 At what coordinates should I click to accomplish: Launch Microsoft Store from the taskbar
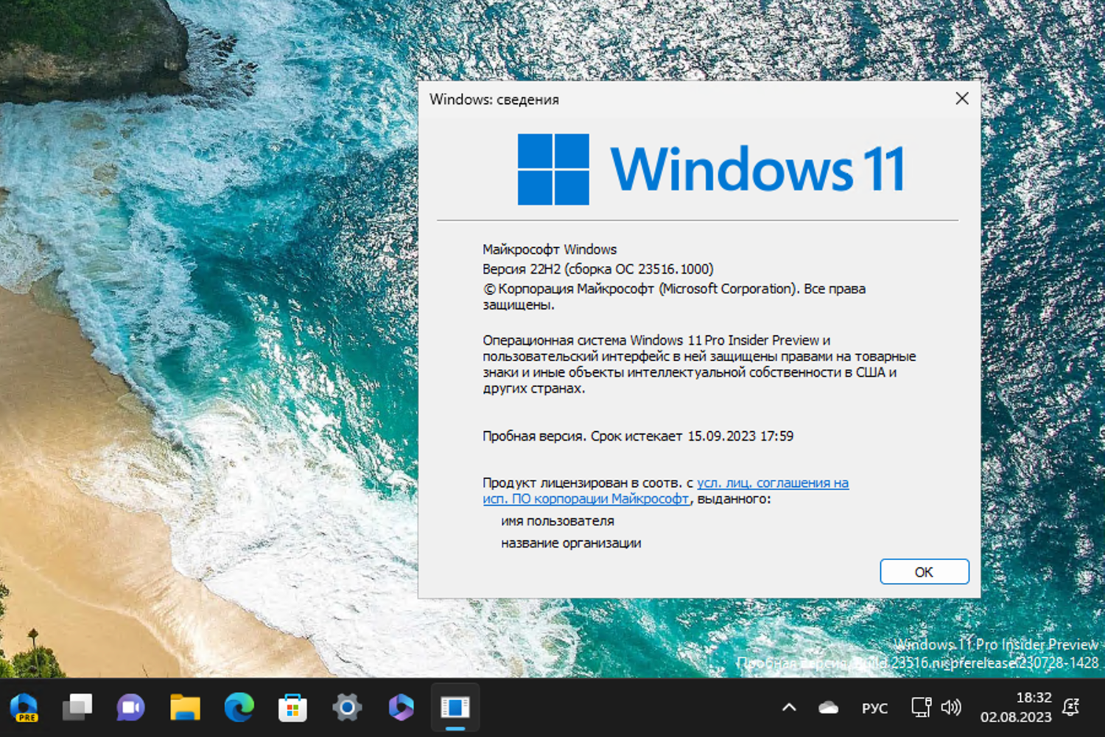[x=292, y=708]
